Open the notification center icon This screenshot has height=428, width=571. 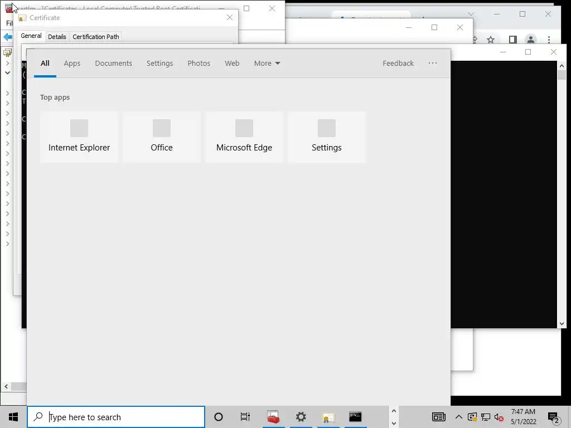pos(554,417)
